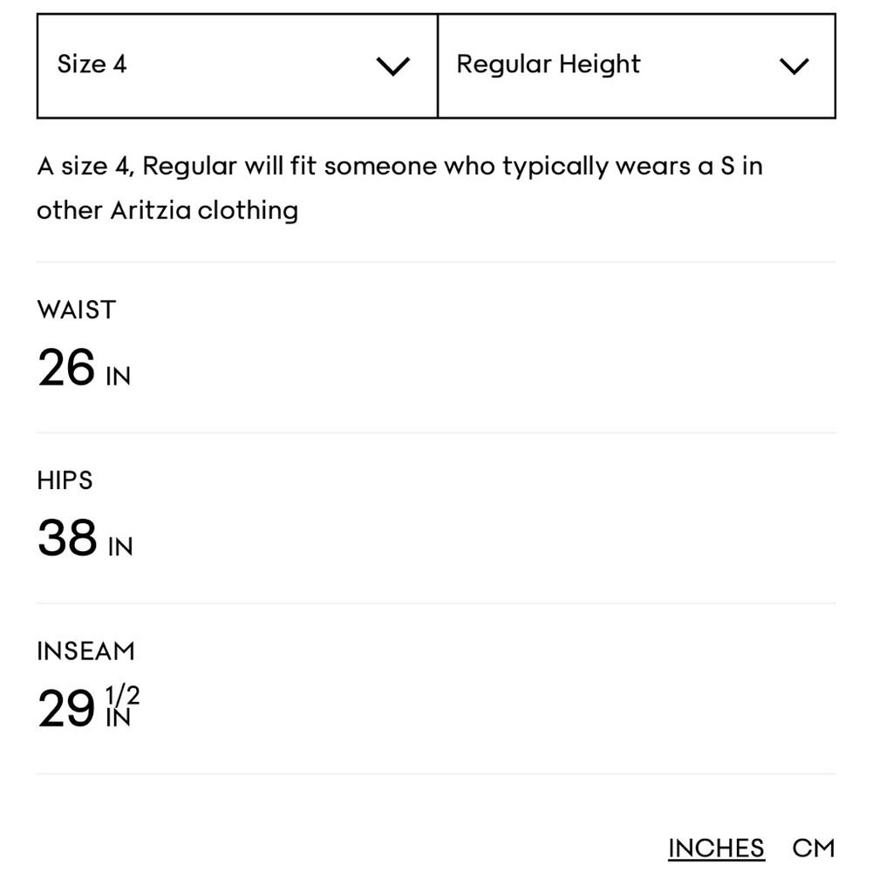
Task: Expand the Regular Height selector
Action: tap(637, 65)
